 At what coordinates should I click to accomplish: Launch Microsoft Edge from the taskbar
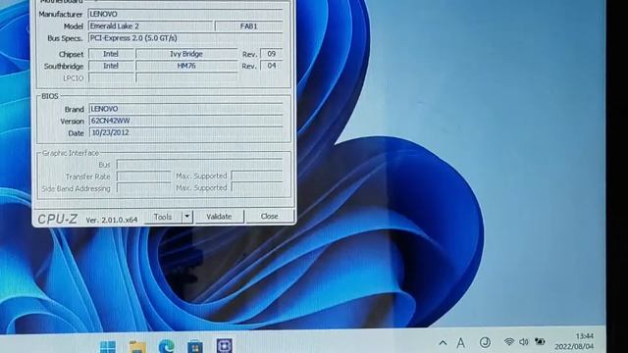pyautogui.click(x=166, y=346)
